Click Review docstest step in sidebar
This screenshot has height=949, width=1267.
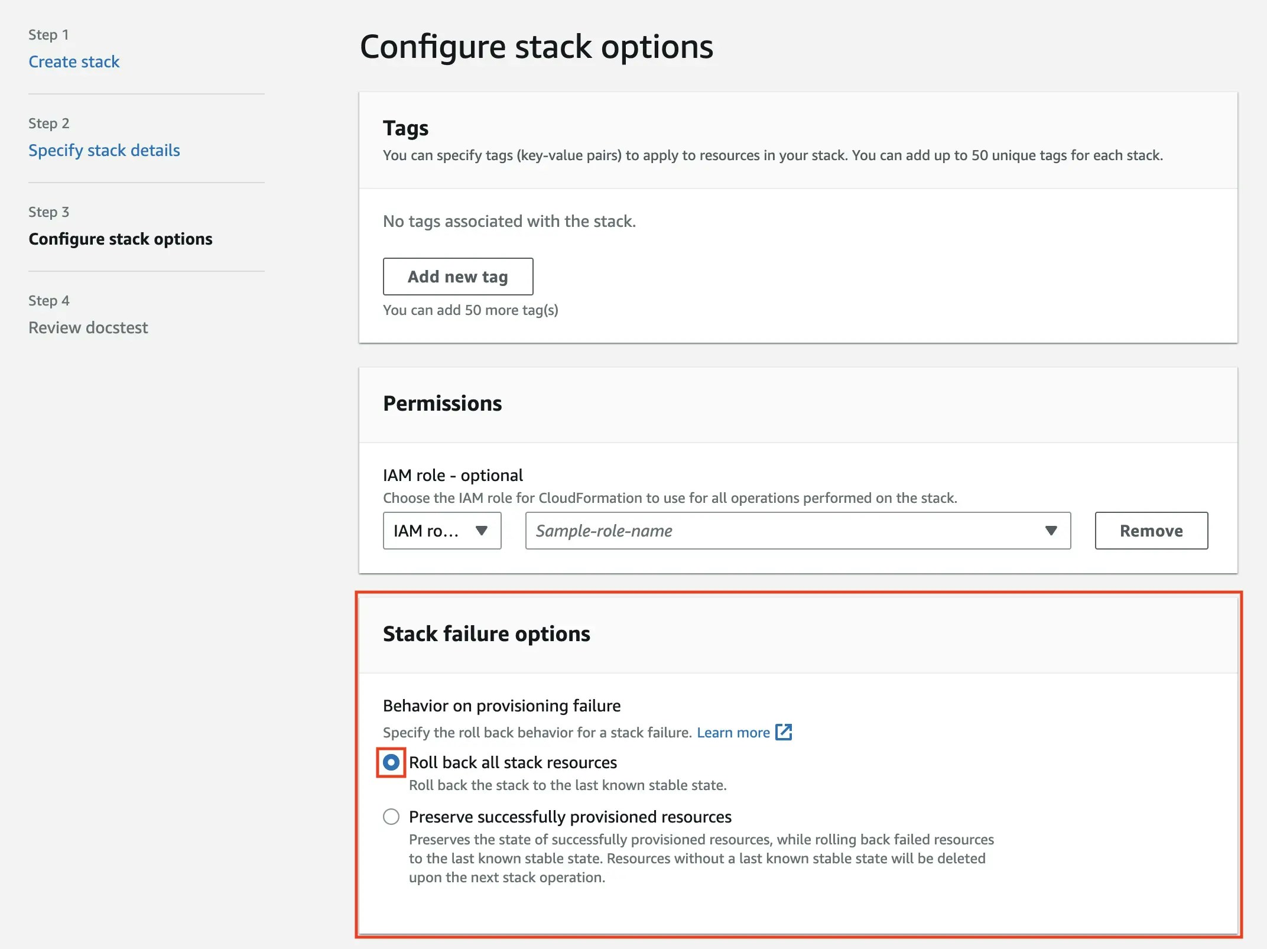tap(88, 327)
